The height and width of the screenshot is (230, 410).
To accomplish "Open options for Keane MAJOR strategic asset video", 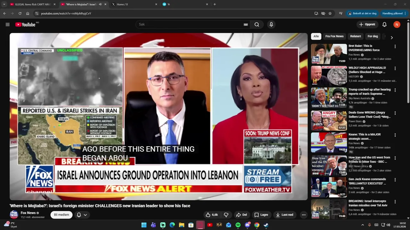I will pyautogui.click(x=395, y=135).
